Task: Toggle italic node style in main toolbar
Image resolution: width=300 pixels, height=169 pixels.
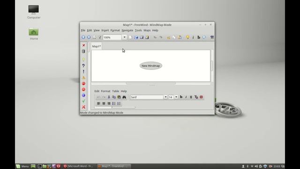Action: [x=193, y=38]
